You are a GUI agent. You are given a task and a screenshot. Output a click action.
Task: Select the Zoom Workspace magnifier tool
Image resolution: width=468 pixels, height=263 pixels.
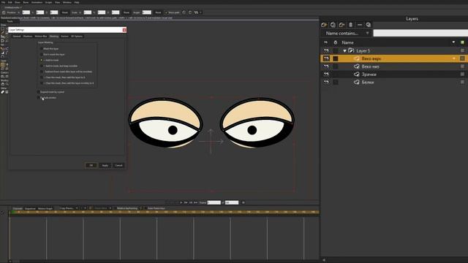(x=7, y=84)
